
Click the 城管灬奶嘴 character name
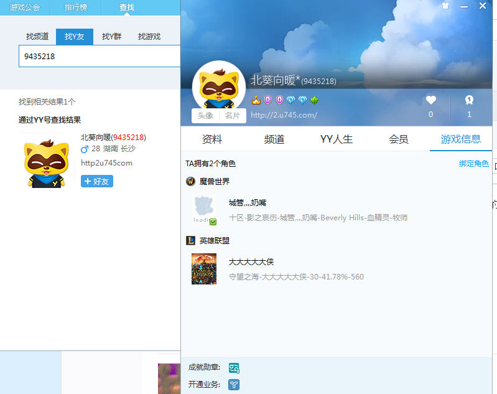pos(248,203)
